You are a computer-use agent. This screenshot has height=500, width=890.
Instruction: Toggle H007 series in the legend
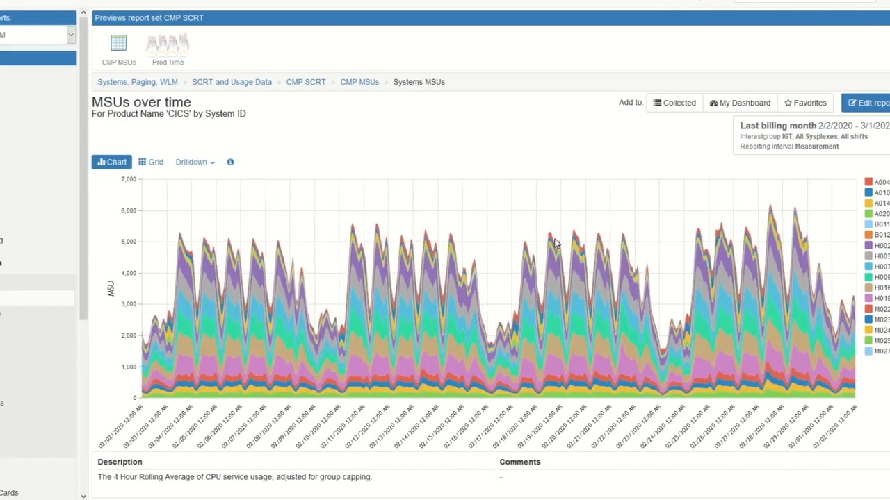pos(877,267)
